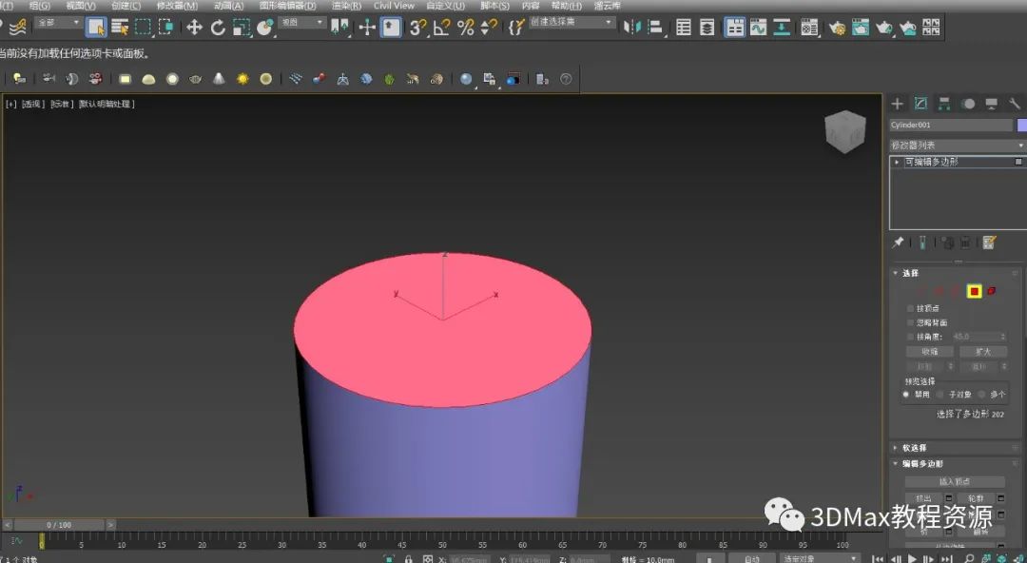1027x563 pixels.
Task: Activate Polygon sub-object selection level
Action: (x=974, y=291)
